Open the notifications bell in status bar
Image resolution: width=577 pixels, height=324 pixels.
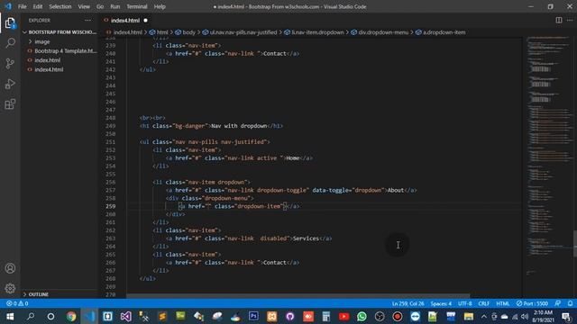pyautogui.click(x=570, y=303)
